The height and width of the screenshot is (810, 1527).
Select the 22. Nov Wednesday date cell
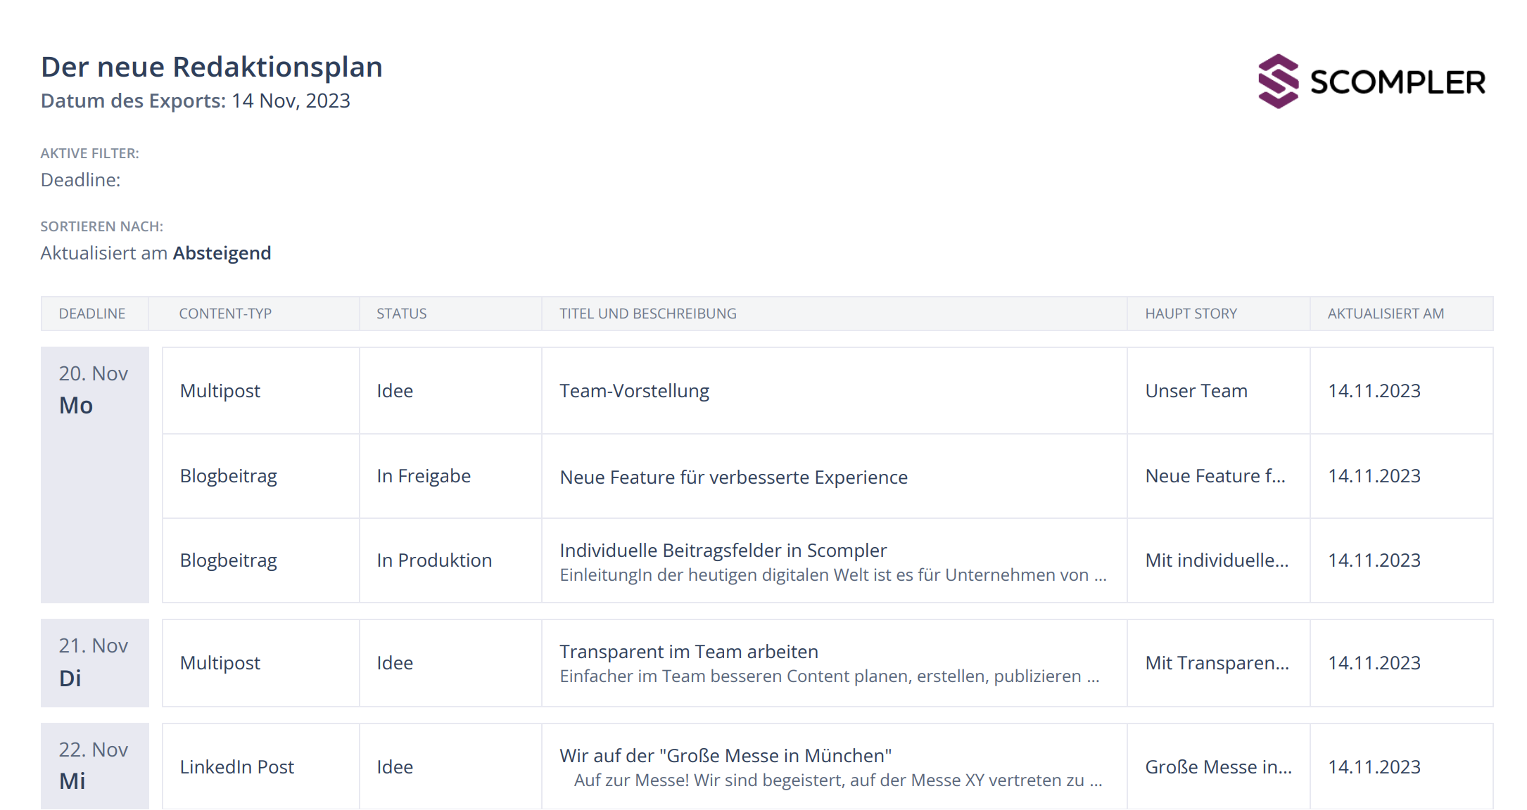pyautogui.click(x=94, y=765)
